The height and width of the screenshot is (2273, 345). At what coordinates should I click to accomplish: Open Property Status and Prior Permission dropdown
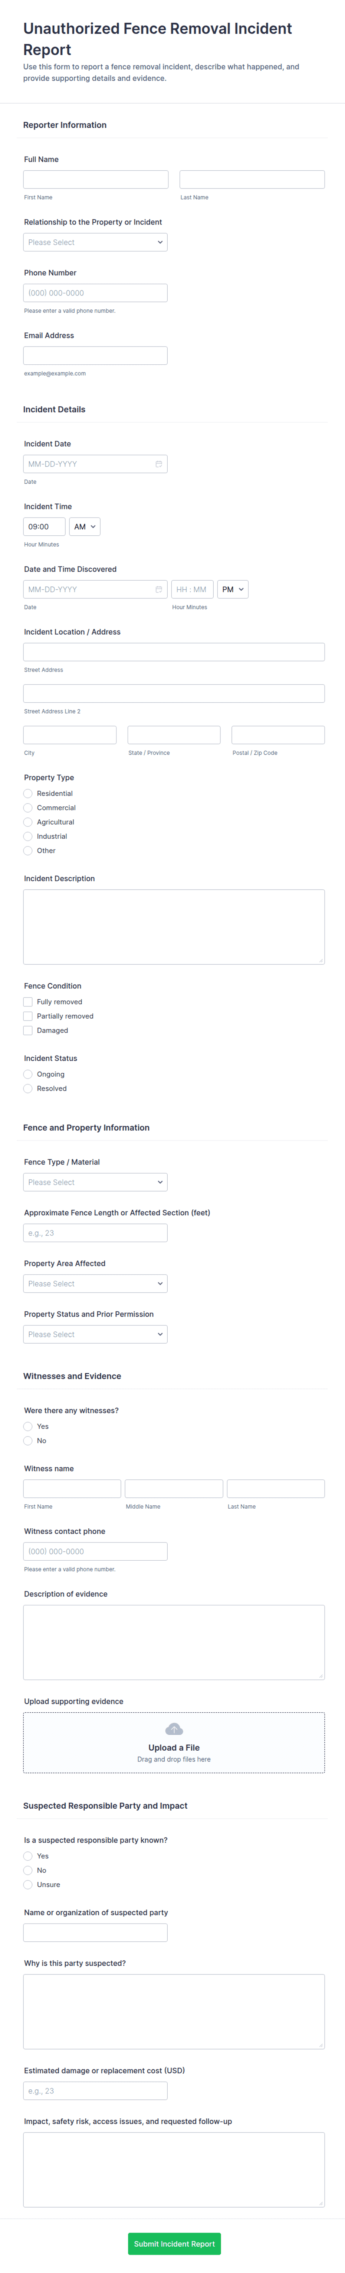pos(95,1334)
